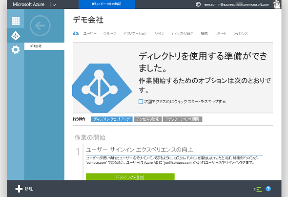Select アプリケーションの開発 option
This screenshot has height=197, width=288.
click(183, 119)
